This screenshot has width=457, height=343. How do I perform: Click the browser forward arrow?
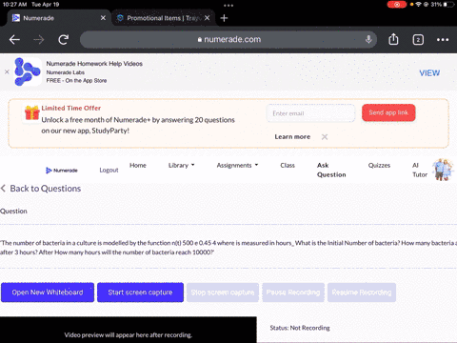(x=39, y=40)
